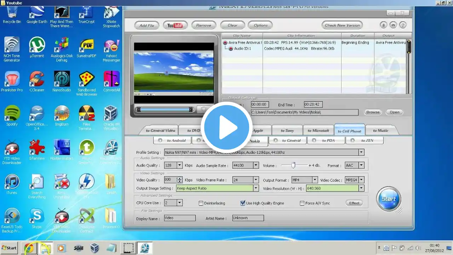Switch to the 'to Music' tab
453x255 pixels.
380,130
